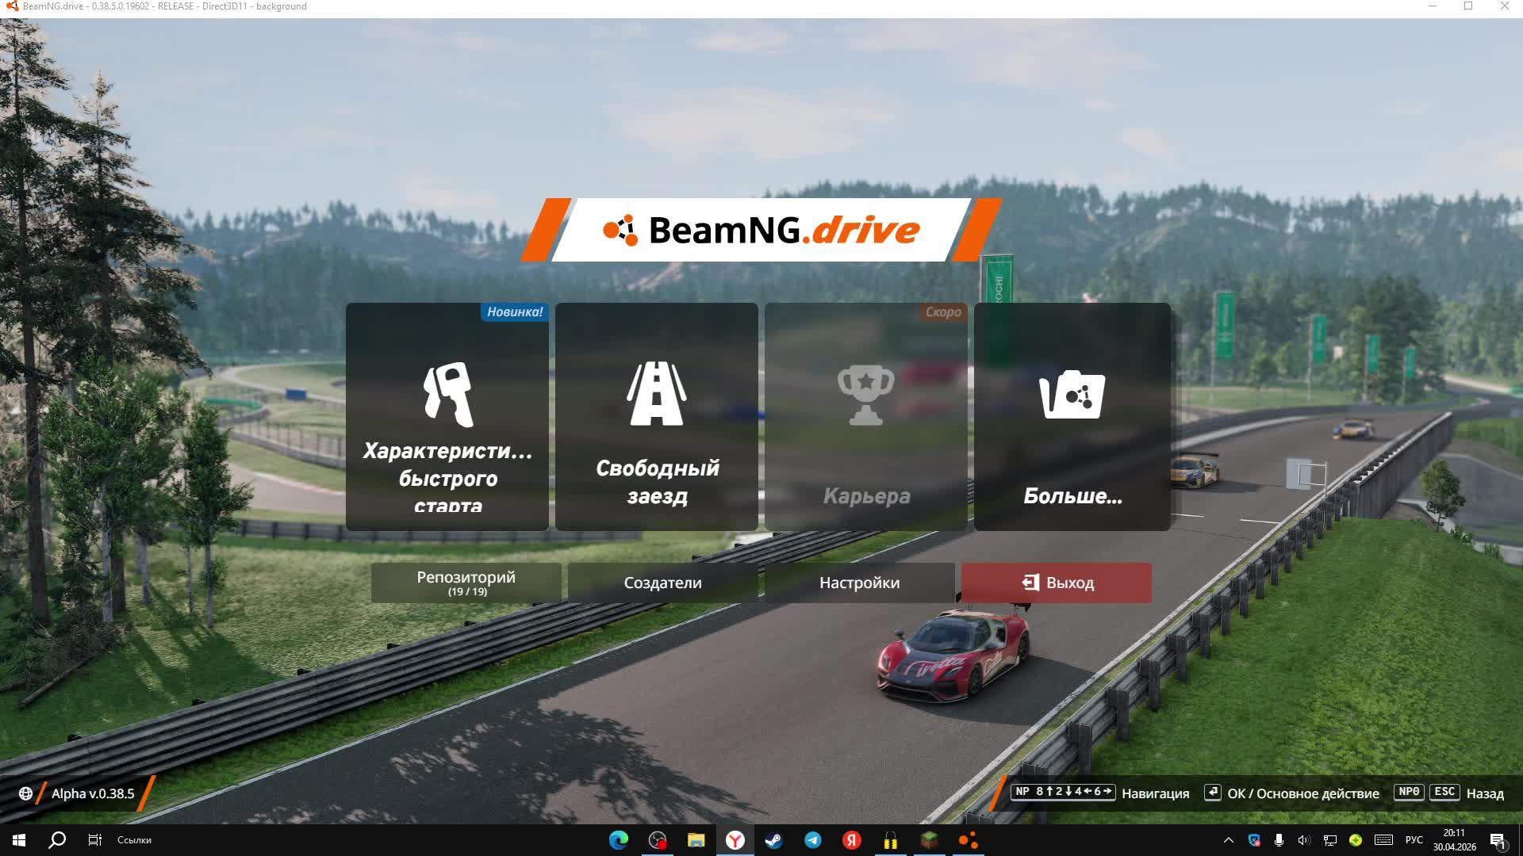Image resolution: width=1523 pixels, height=856 pixels.
Task: Open the red Яндекс taskbar icon
Action: tap(852, 840)
